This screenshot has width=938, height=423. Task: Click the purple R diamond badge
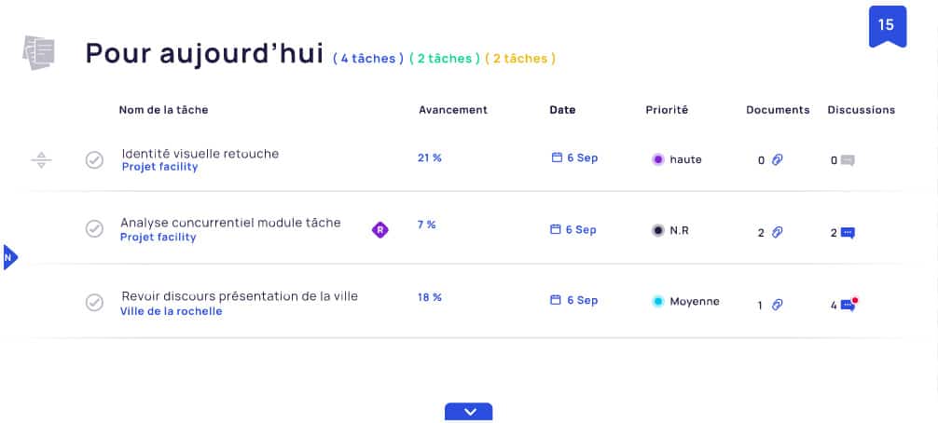379,229
